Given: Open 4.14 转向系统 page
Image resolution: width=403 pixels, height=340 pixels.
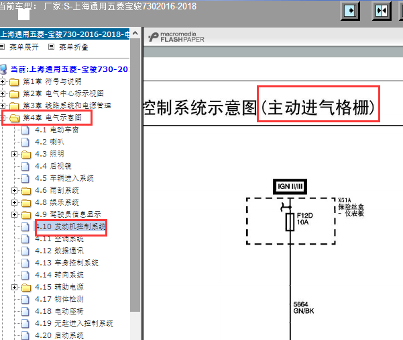Looking at the screenshot, I should 59,275.
